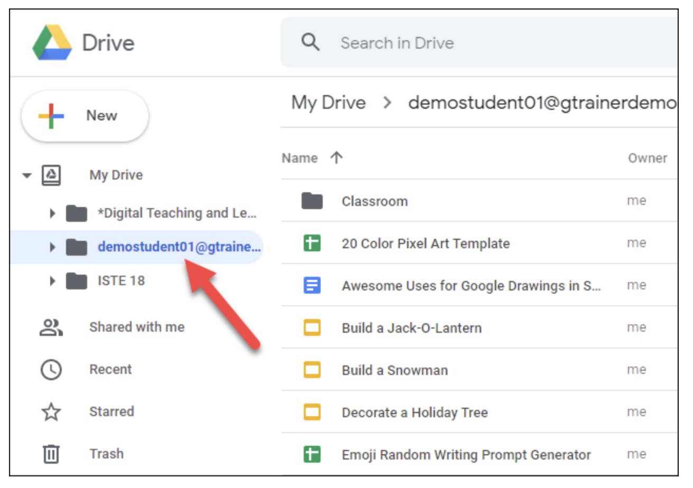This screenshot has height=488, width=693.
Task: Click the New button
Action: pos(85,116)
